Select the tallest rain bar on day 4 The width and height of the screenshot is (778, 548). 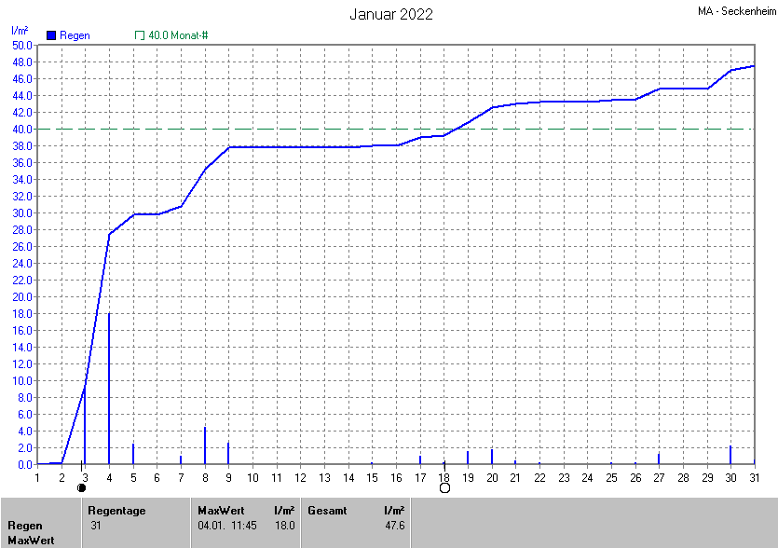pos(109,391)
